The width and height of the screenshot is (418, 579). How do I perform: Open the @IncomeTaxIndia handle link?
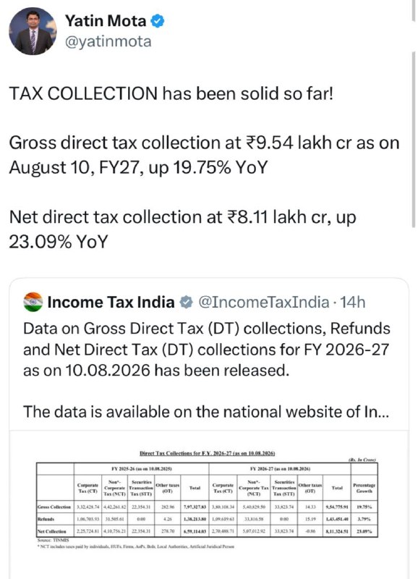pos(263,302)
